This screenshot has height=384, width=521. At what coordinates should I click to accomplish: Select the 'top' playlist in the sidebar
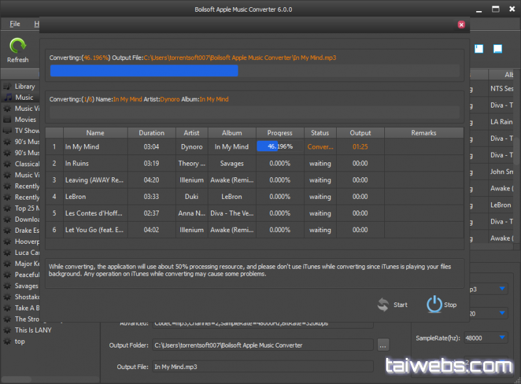(x=20, y=342)
